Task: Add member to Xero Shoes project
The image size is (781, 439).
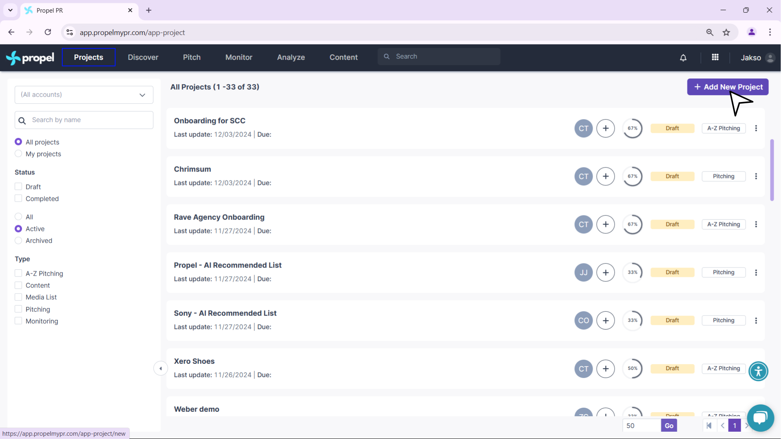Action: pos(606,369)
